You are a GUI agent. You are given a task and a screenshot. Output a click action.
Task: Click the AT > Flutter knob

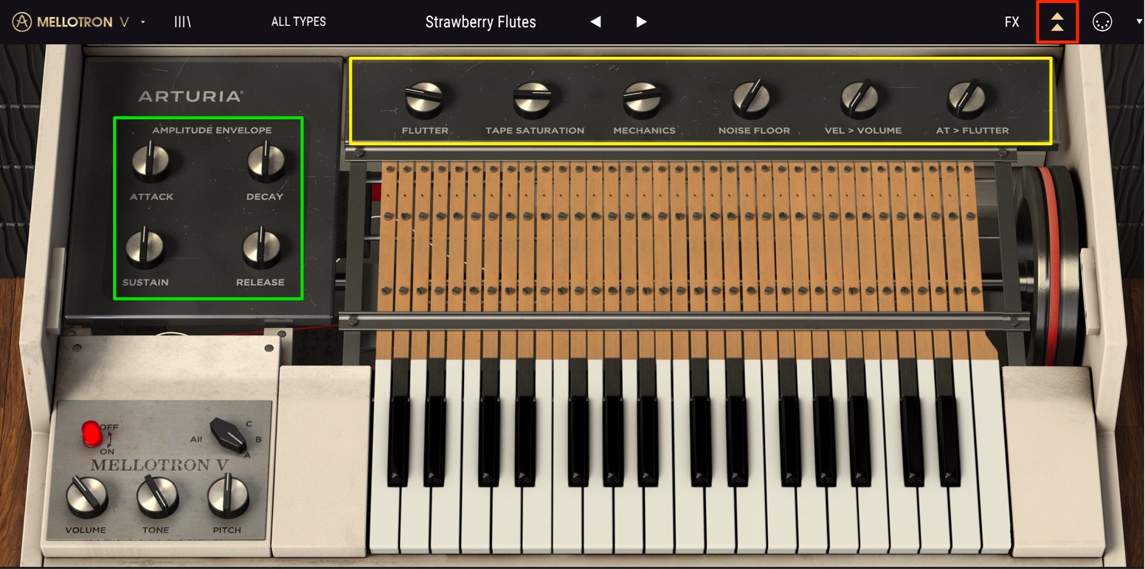pyautogui.click(x=967, y=100)
